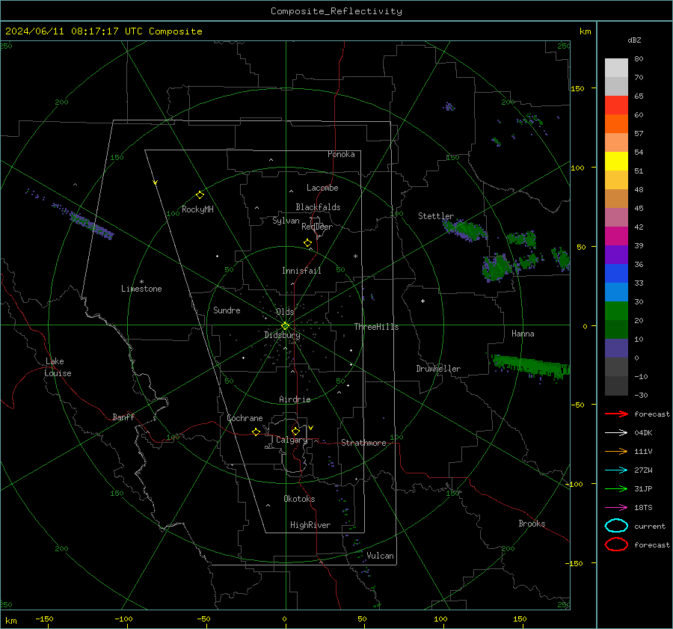Click the red forecast arrow in legend
673x629 pixels.
tap(616, 414)
